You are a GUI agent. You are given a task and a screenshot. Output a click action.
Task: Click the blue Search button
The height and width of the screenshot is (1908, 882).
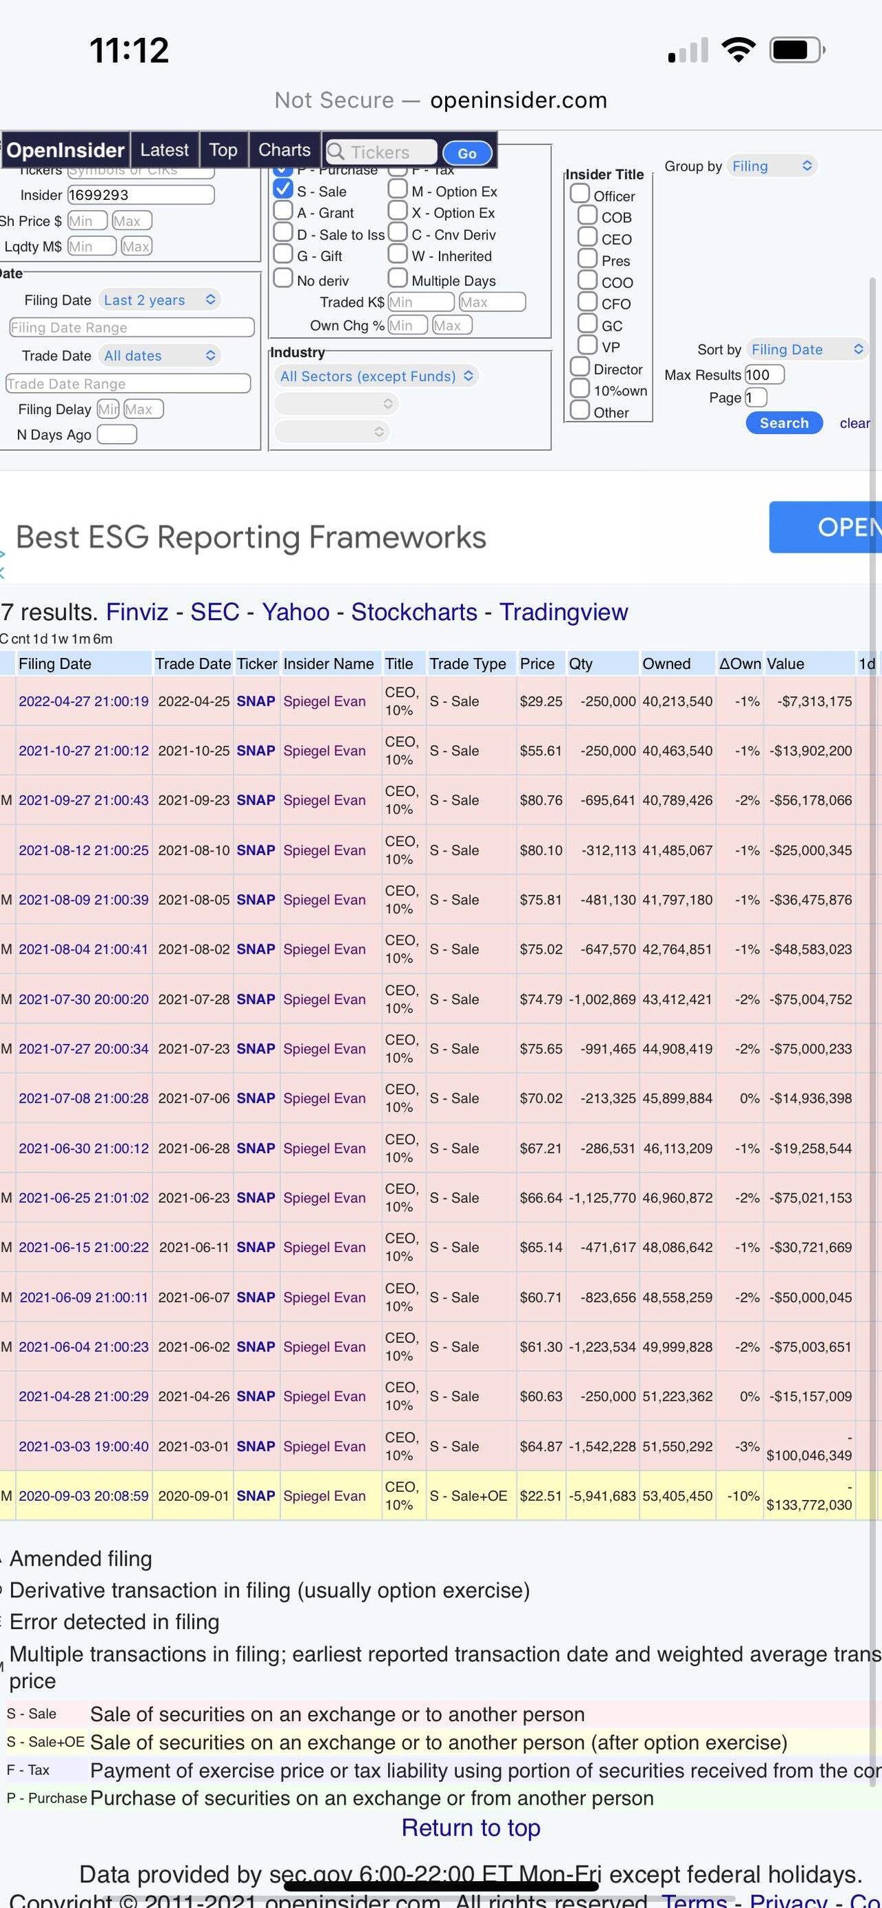(x=783, y=423)
